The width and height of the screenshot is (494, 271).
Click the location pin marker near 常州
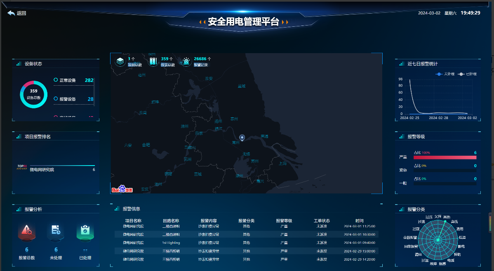(242, 138)
